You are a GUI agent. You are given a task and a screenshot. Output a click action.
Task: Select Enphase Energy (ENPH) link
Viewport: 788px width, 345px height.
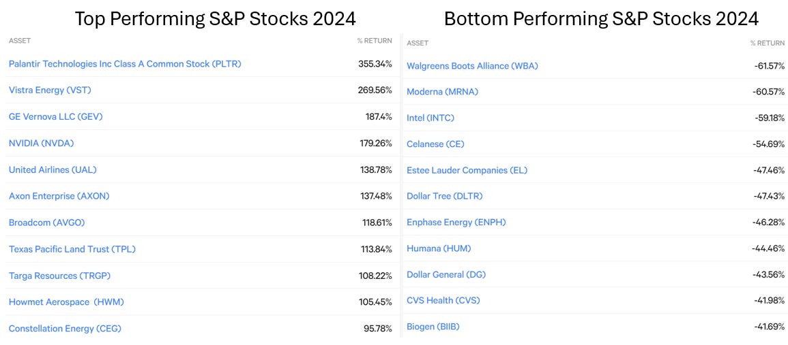[456, 222]
